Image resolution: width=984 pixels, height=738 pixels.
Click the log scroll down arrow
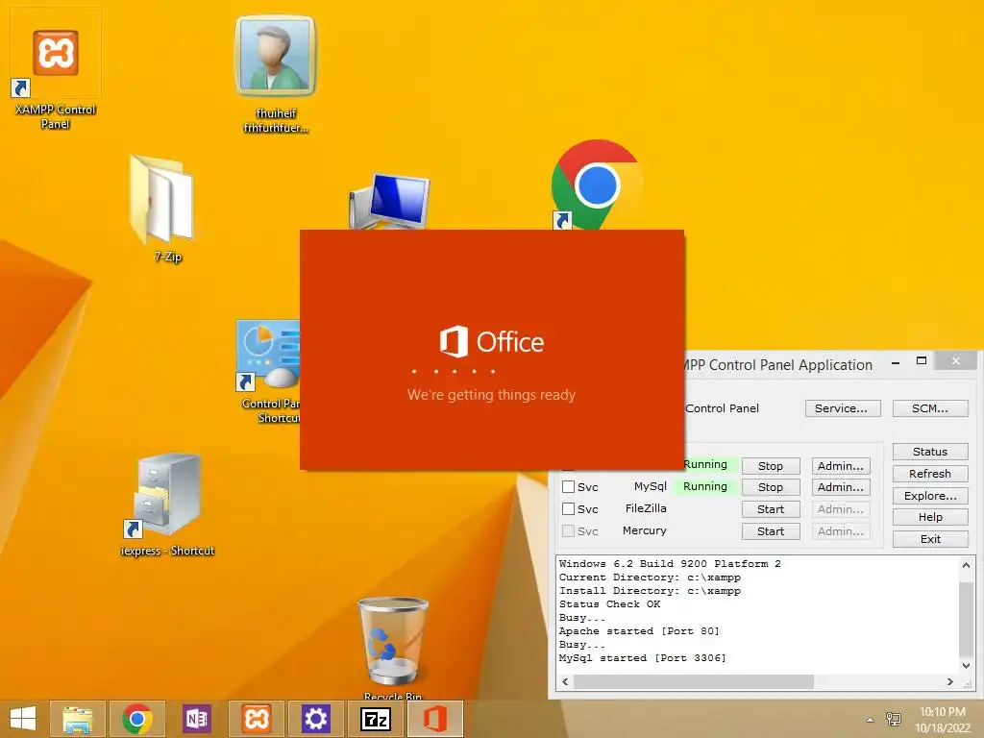(x=966, y=665)
